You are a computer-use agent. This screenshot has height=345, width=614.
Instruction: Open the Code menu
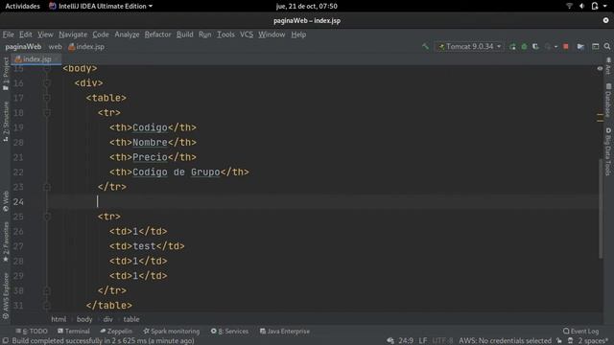click(101, 34)
